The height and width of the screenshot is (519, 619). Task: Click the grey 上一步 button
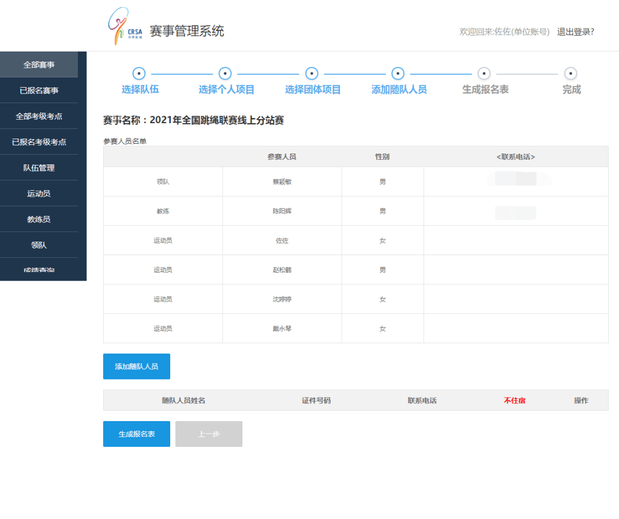tap(209, 434)
